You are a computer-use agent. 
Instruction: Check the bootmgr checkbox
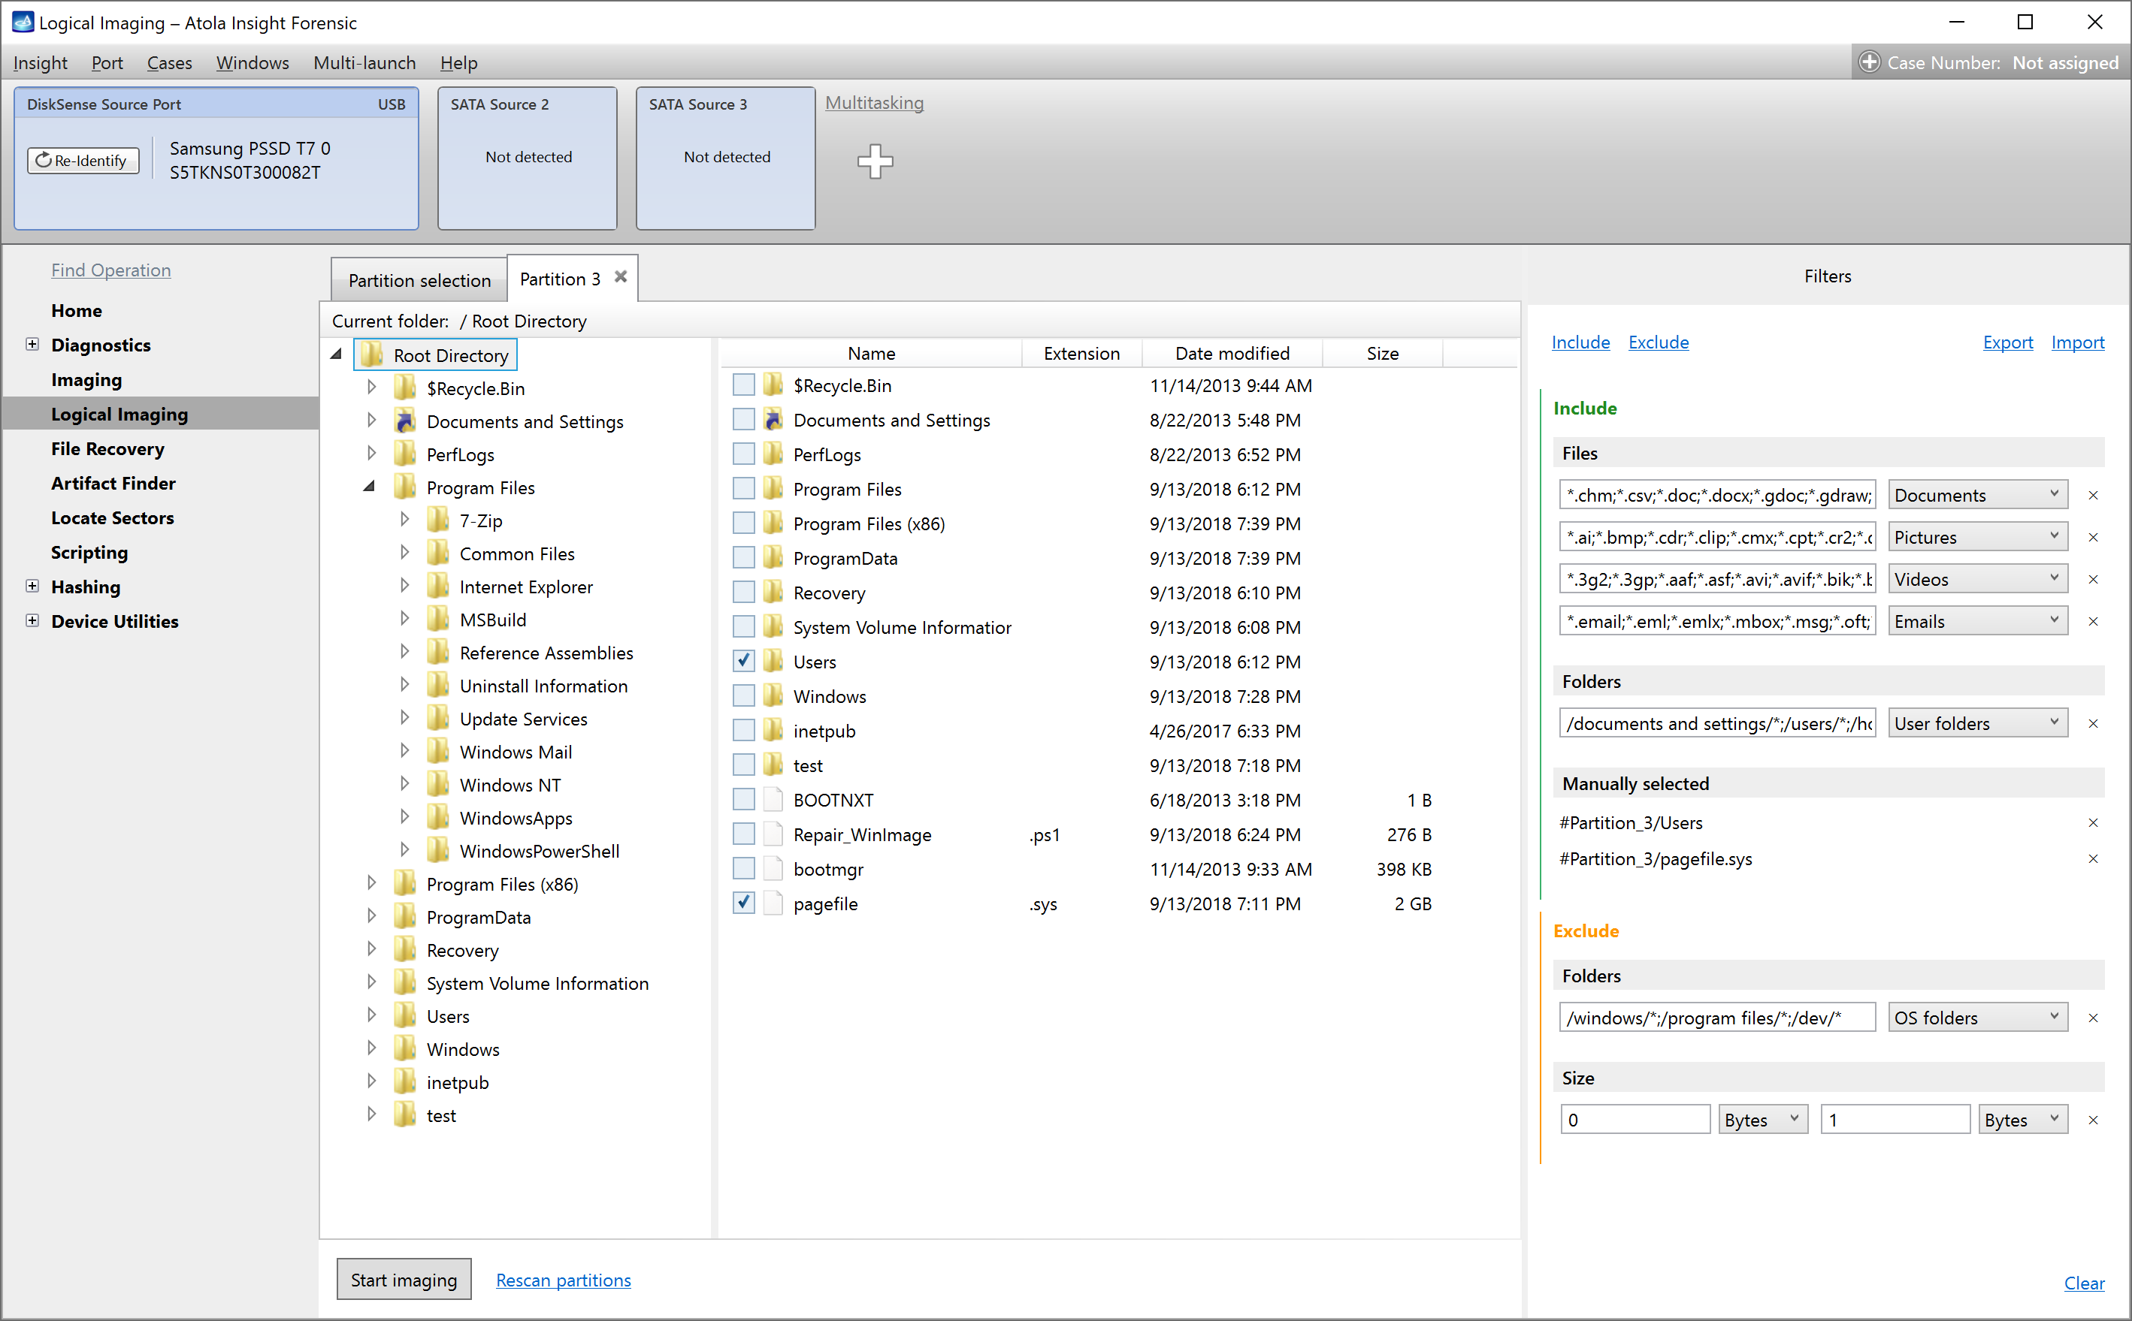coord(744,868)
